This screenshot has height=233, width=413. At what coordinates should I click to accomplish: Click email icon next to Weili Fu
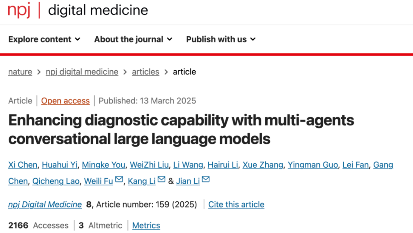pyautogui.click(x=119, y=179)
